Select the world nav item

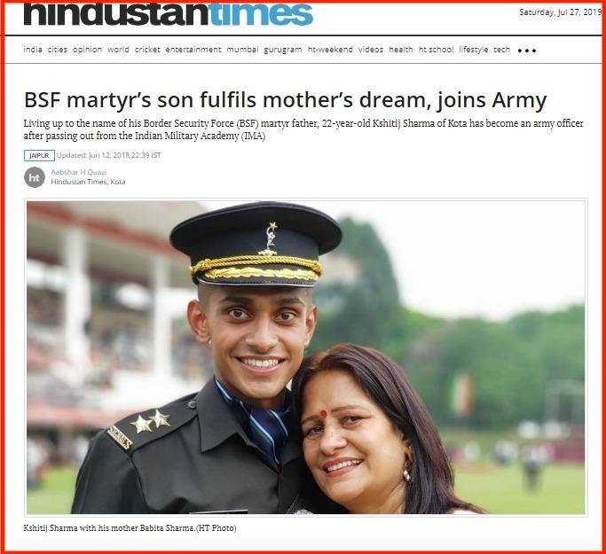pyautogui.click(x=118, y=50)
